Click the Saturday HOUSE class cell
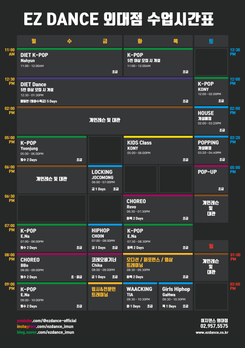Screen dimensions: 245x348 [x=211, y=121]
